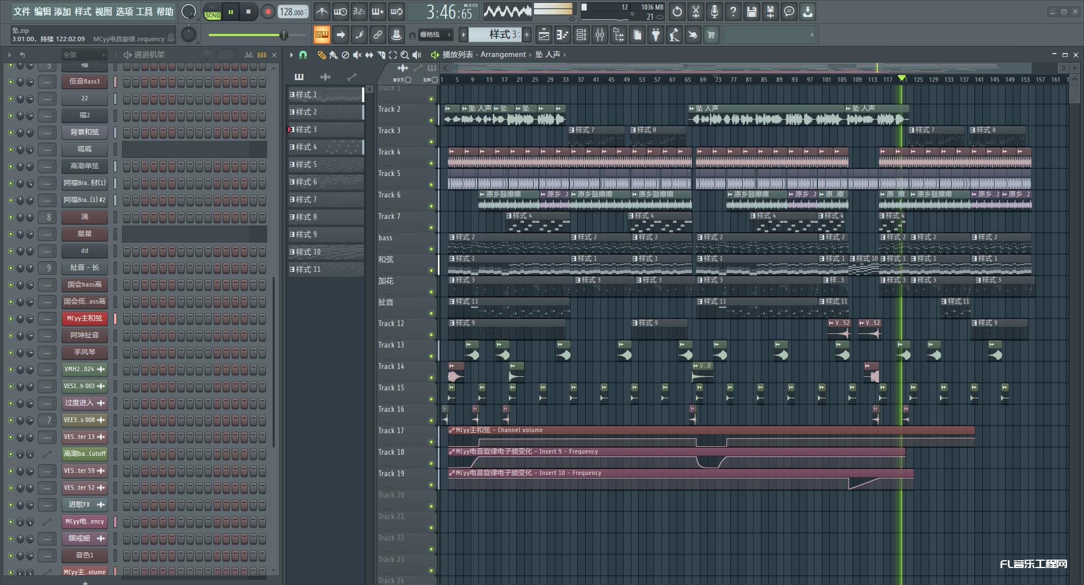The width and height of the screenshot is (1084, 585).
Task: Open the plugin picker plug icon
Action: pyautogui.click(x=655, y=35)
